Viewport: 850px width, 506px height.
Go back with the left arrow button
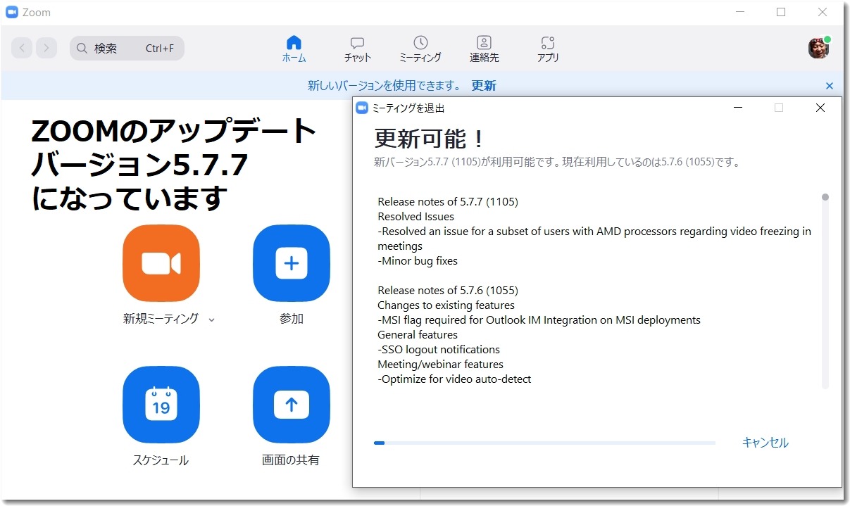click(22, 48)
